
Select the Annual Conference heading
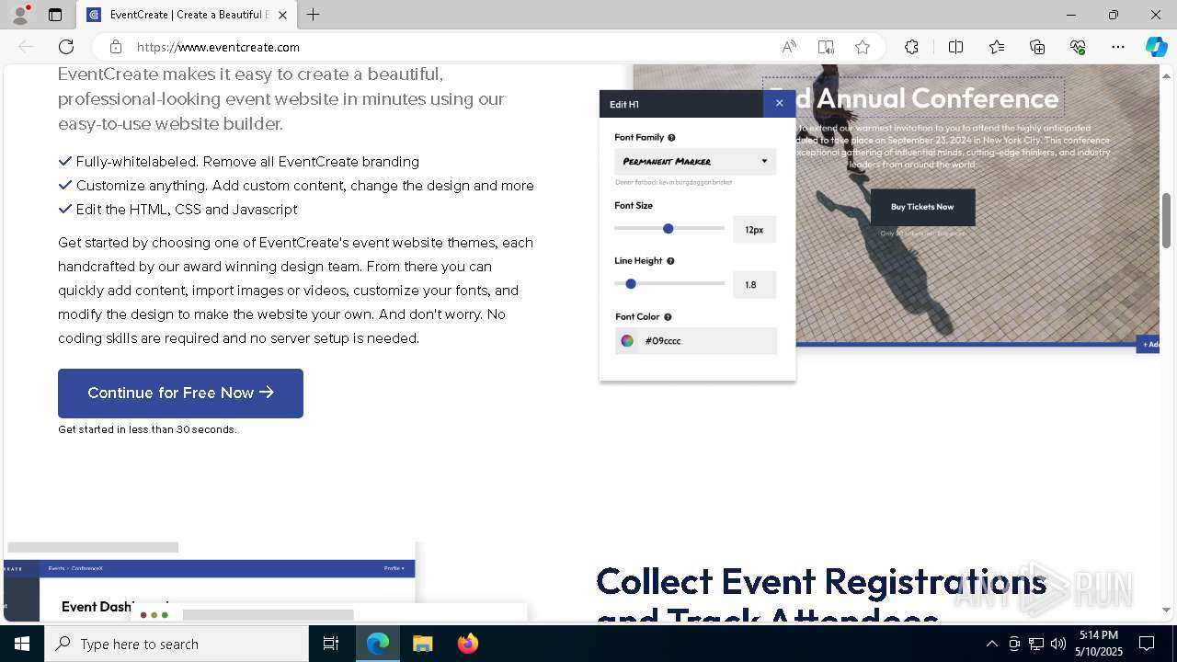coord(914,97)
